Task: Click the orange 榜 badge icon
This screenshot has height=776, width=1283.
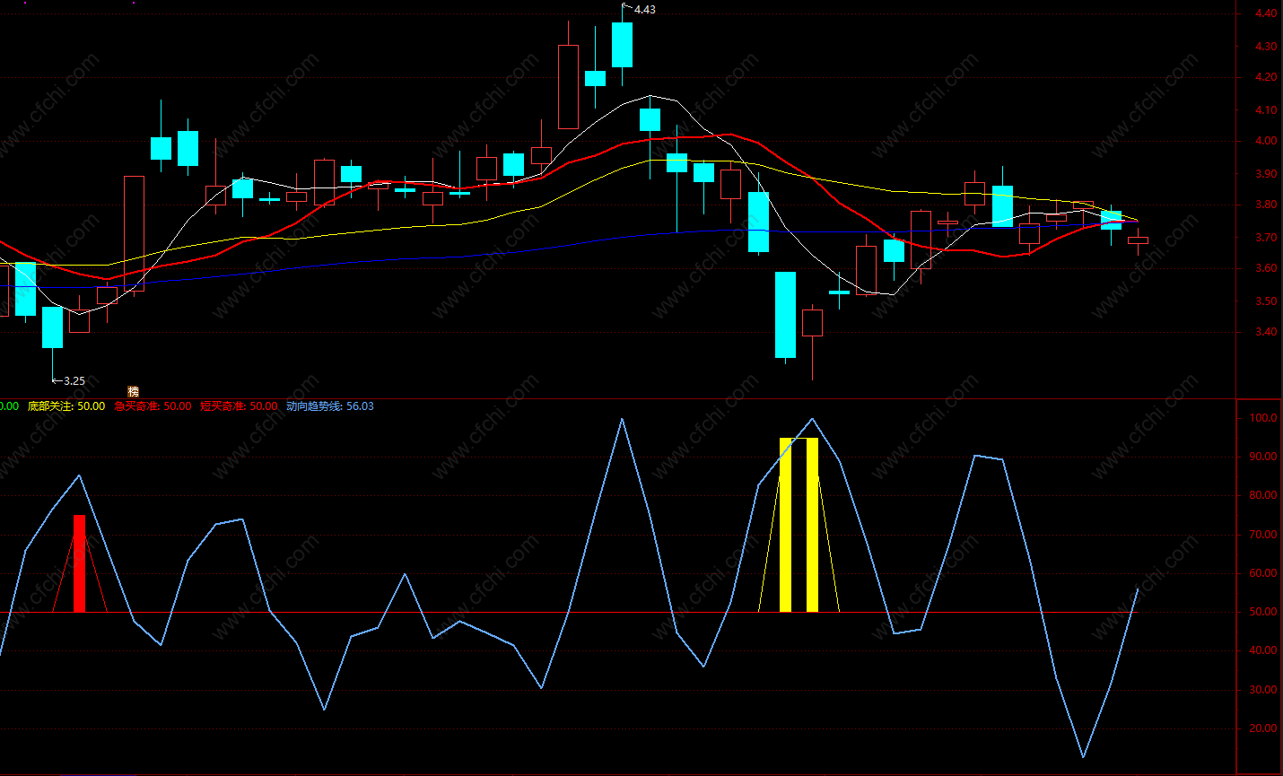Action: coord(133,392)
